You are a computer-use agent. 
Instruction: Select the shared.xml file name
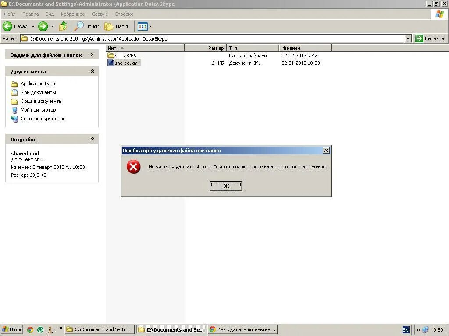tap(127, 63)
